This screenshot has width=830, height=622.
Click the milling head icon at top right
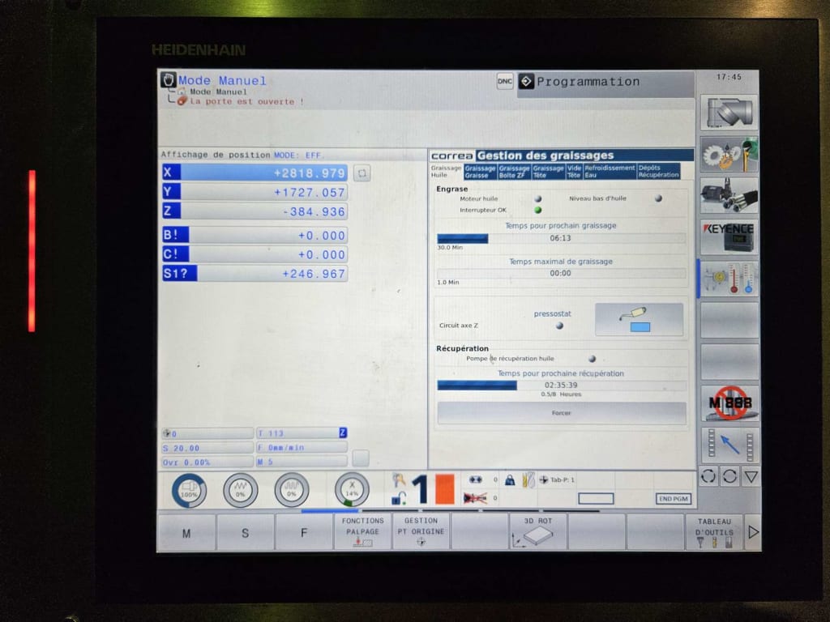tap(729, 112)
